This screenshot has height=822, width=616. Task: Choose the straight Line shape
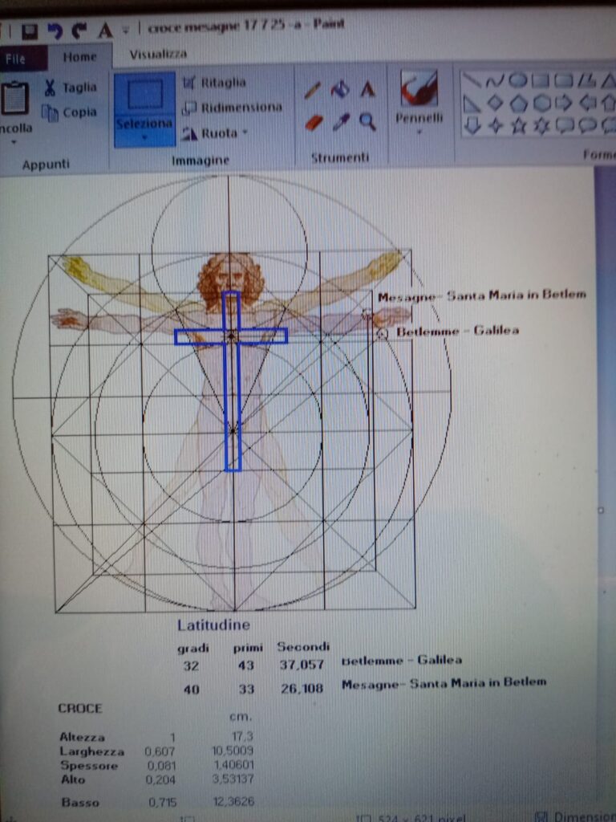(x=472, y=79)
